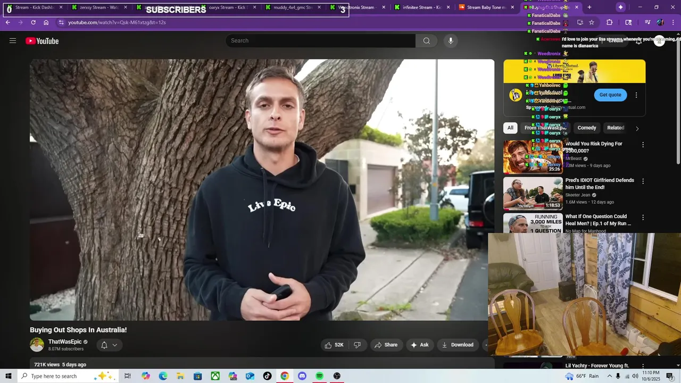
Task: Select the Related filter chip
Action: (x=616, y=128)
